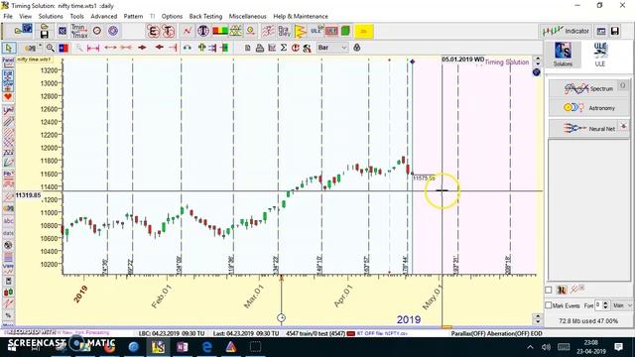This screenshot has height=357, width=635.
Task: Click the Fib tool in left sidebar
Action: click(9, 175)
